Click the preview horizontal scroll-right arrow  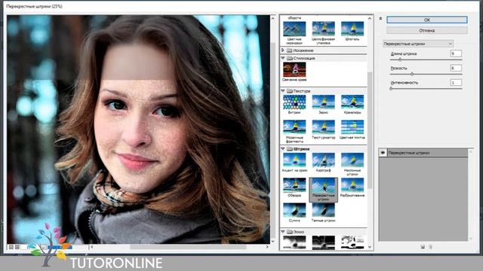267,247
